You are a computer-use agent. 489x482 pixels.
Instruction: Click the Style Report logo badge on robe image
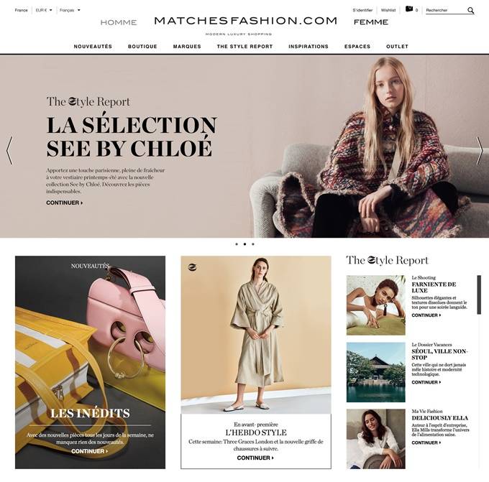tap(193, 267)
